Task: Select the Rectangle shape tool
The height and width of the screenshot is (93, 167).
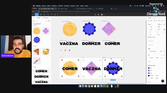Action: pyautogui.click(x=44, y=14)
